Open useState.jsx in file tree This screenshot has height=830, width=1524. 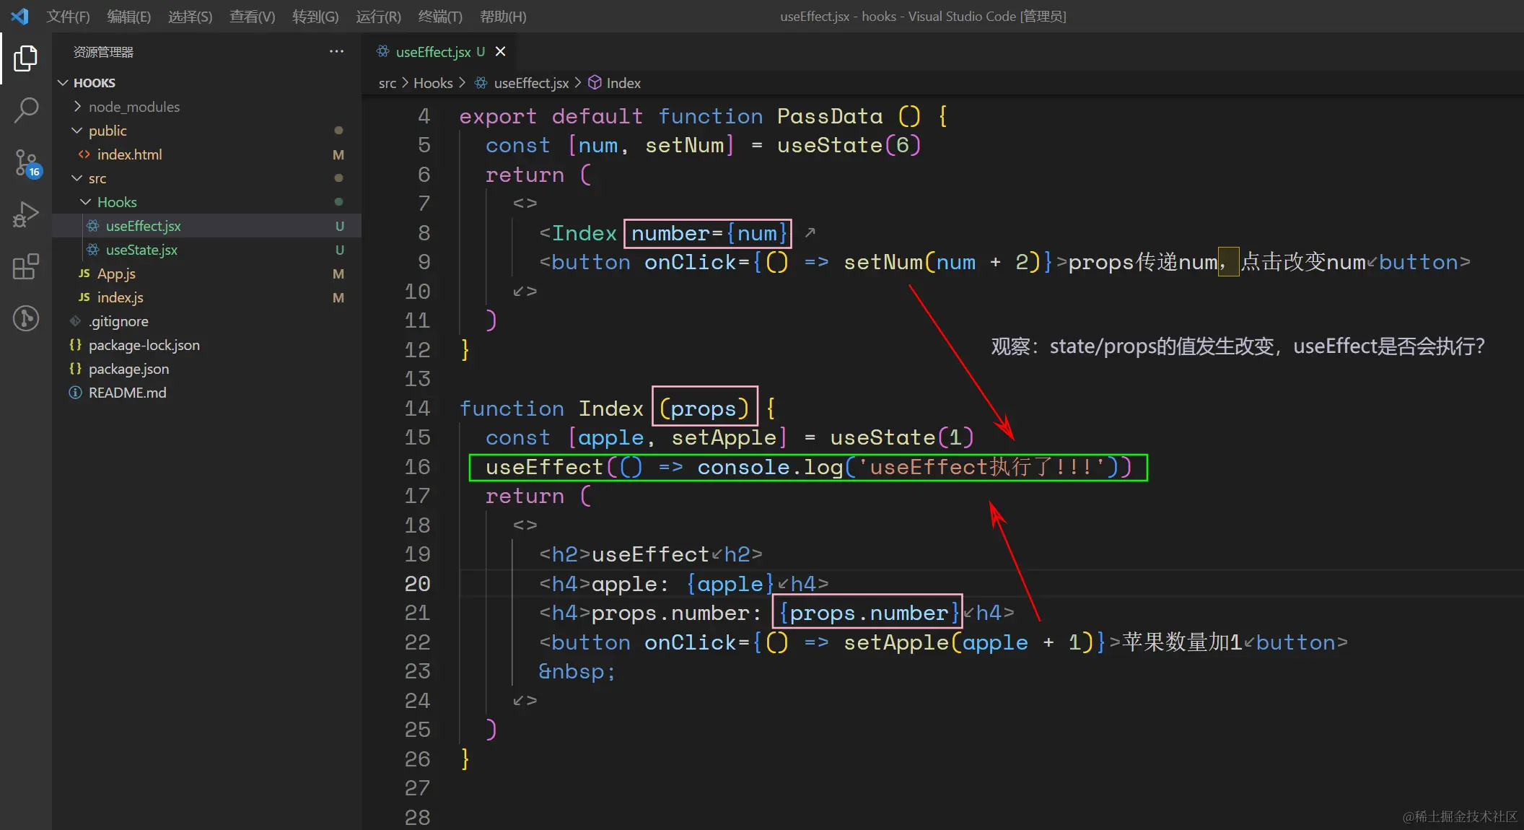[x=141, y=250]
